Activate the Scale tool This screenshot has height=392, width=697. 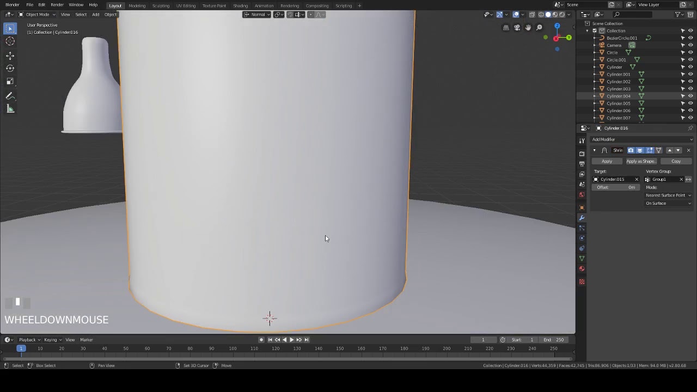pyautogui.click(x=10, y=81)
